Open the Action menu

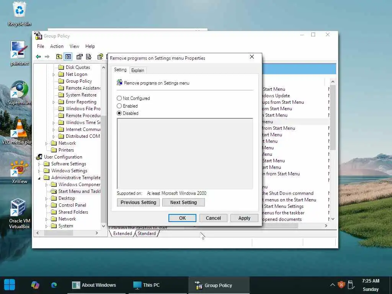click(x=57, y=46)
